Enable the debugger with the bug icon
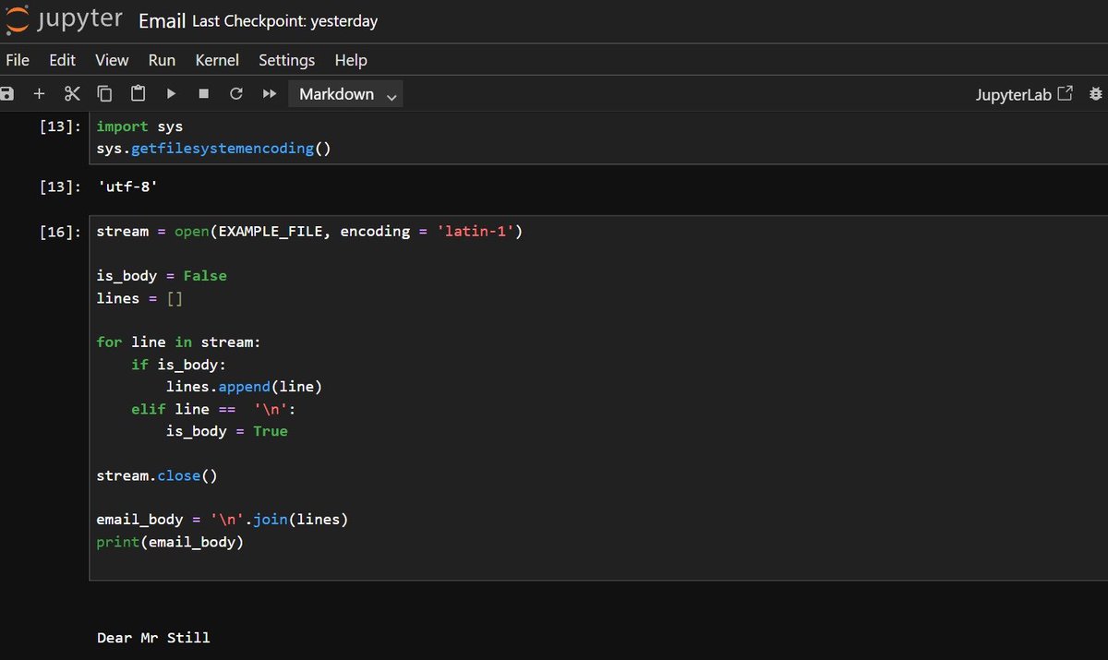 click(x=1095, y=93)
